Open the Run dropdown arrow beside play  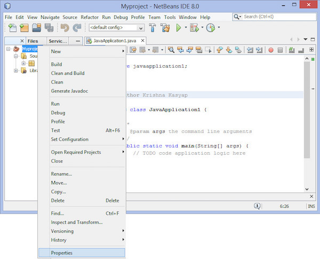tap(186, 28)
